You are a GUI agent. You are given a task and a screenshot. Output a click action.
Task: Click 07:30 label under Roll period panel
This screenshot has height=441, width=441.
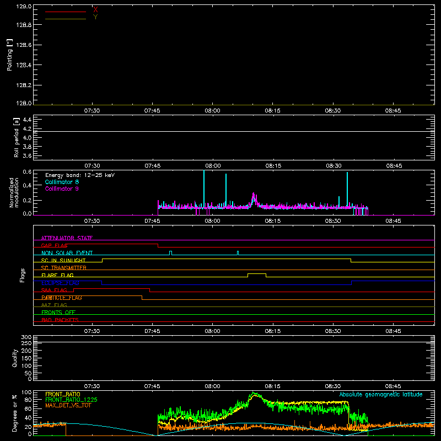tap(92, 166)
